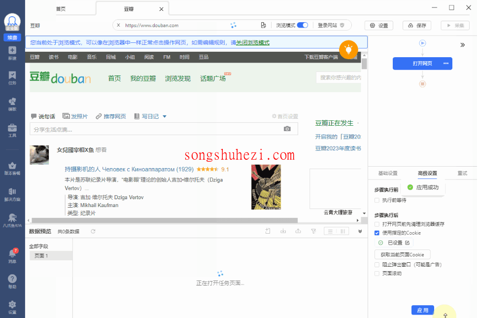Open the 基础设置 tab
Image resolution: width=478 pixels, height=318 pixels.
[388, 173]
